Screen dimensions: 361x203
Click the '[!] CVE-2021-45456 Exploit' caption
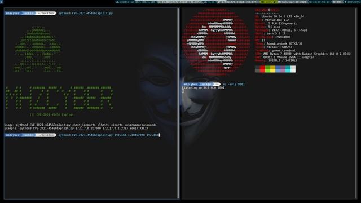[x=52, y=114]
